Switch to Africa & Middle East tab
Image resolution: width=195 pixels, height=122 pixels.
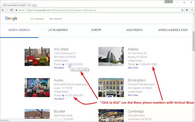[x=173, y=30]
